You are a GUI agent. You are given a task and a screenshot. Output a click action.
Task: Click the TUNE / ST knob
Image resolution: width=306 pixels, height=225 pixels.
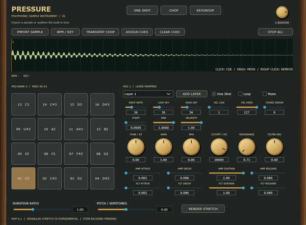point(136,147)
